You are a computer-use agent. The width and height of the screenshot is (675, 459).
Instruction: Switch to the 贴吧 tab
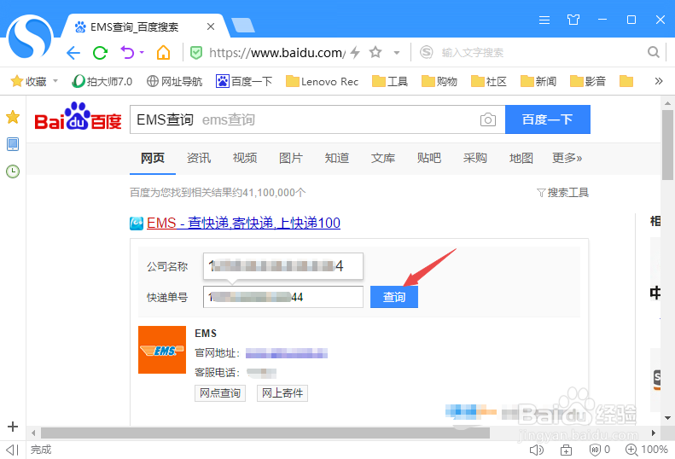point(429,158)
